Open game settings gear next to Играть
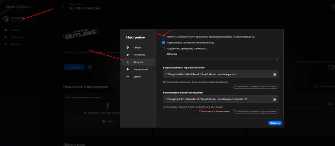335x146 pixels. click(x=90, y=67)
